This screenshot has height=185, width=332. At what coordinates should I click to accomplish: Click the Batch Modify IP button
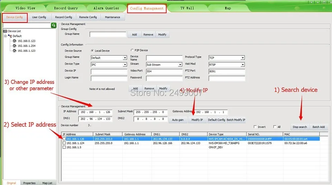click(236, 120)
